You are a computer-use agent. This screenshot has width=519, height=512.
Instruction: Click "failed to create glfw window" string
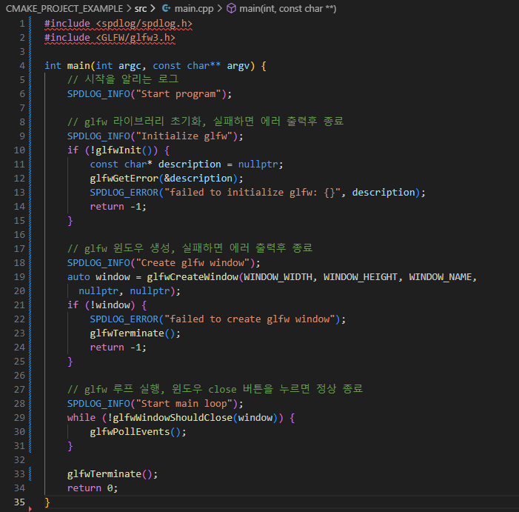(x=250, y=319)
